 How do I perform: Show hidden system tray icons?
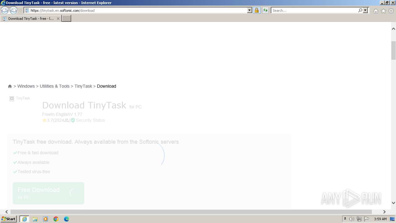click(x=345, y=219)
